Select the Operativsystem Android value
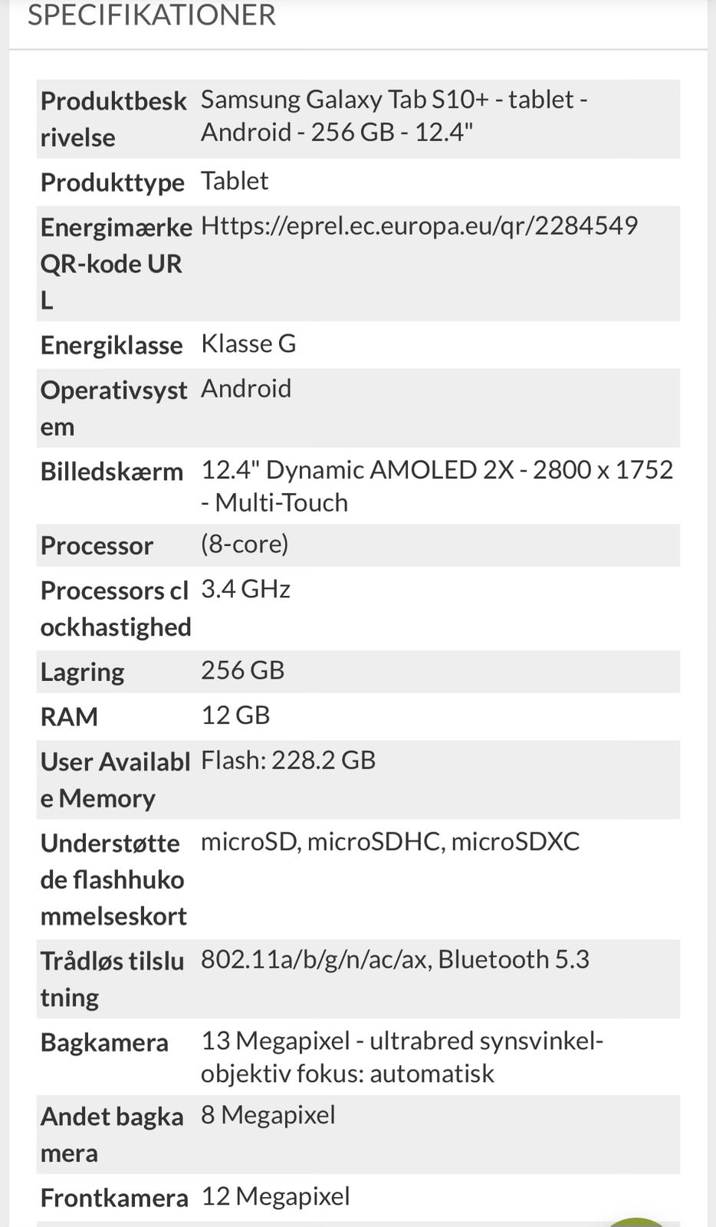This screenshot has width=716, height=1227. click(246, 388)
